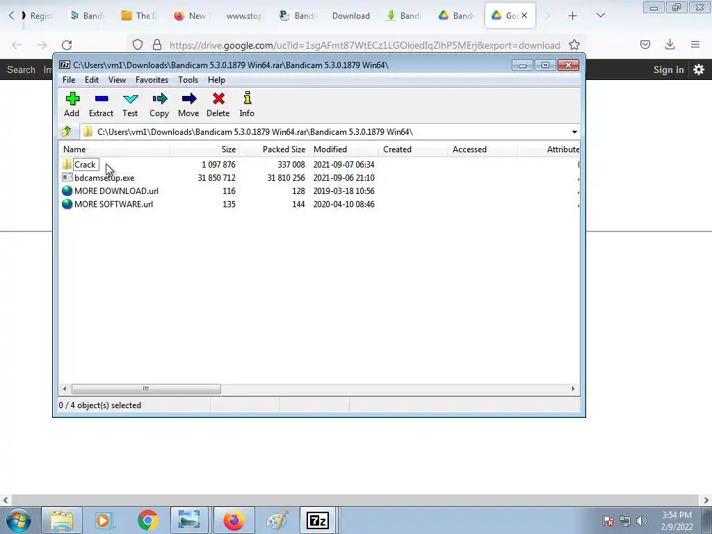Open the Firefox hamburger application menu
The height and width of the screenshot is (534, 712).
point(695,44)
